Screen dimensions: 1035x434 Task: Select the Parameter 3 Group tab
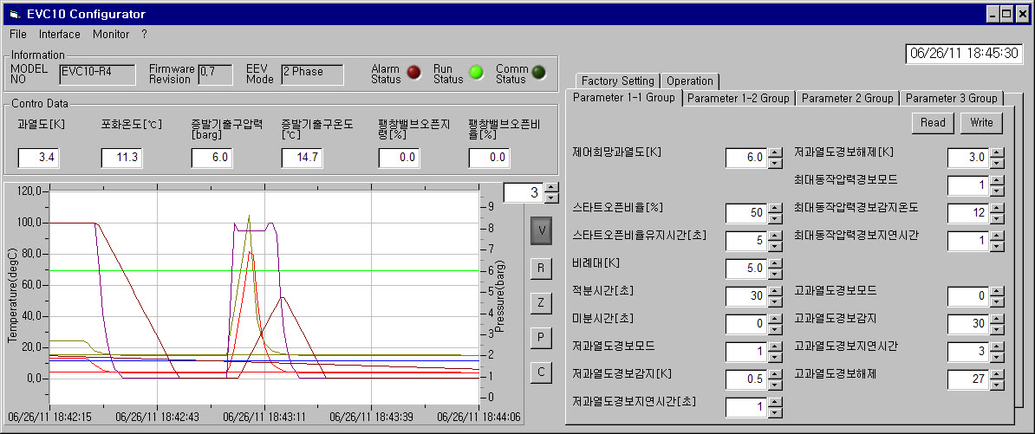click(951, 98)
